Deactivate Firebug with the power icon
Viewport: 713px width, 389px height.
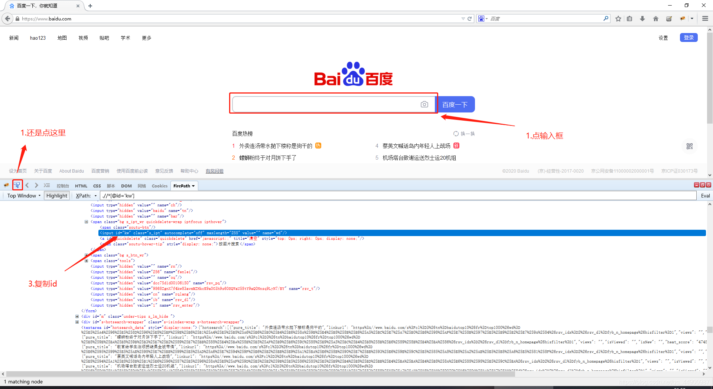pyautogui.click(x=708, y=185)
